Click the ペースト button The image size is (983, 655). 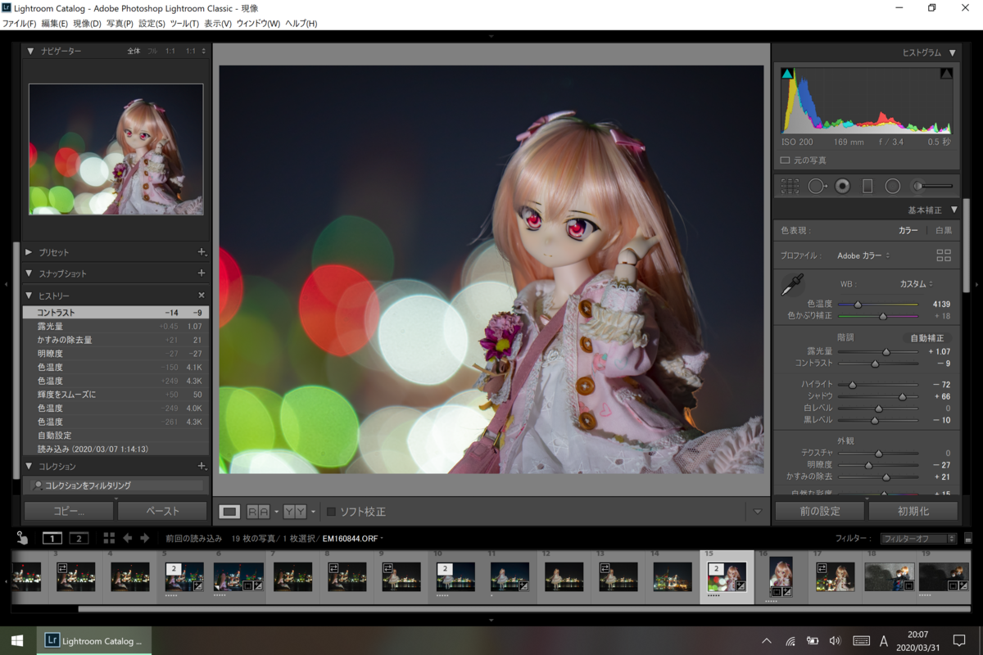pos(162,511)
